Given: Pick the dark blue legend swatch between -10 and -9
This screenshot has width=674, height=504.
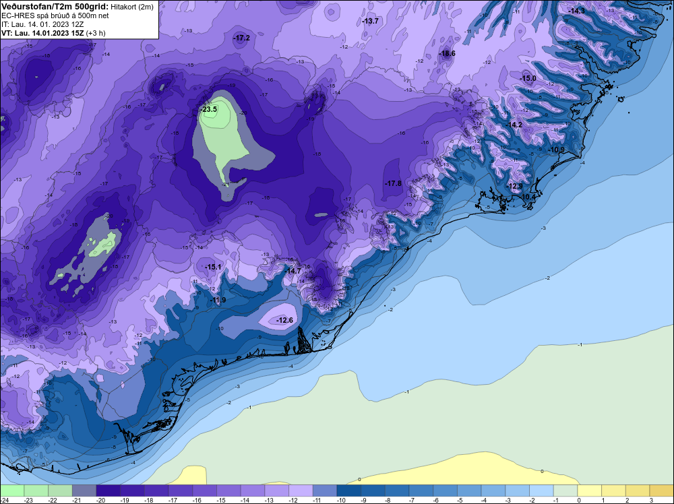Looking at the screenshot, I should (x=349, y=491).
